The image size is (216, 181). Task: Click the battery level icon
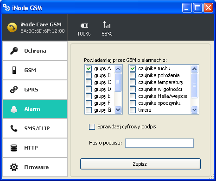pyautogui.click(x=84, y=25)
